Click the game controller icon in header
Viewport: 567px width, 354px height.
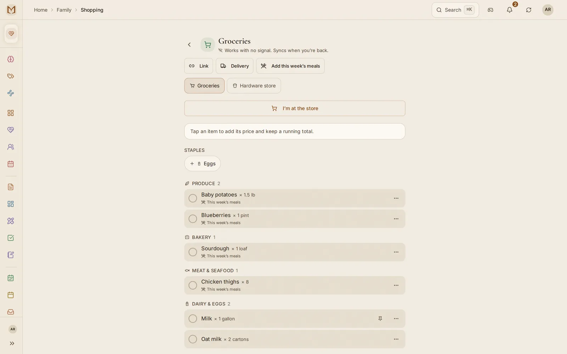click(490, 10)
